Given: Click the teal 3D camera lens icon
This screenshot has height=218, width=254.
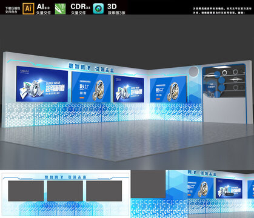Looking at the screenshot, I should (x=98, y=8).
